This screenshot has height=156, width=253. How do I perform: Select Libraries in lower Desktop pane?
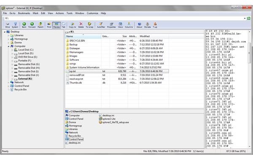coord(73,129)
